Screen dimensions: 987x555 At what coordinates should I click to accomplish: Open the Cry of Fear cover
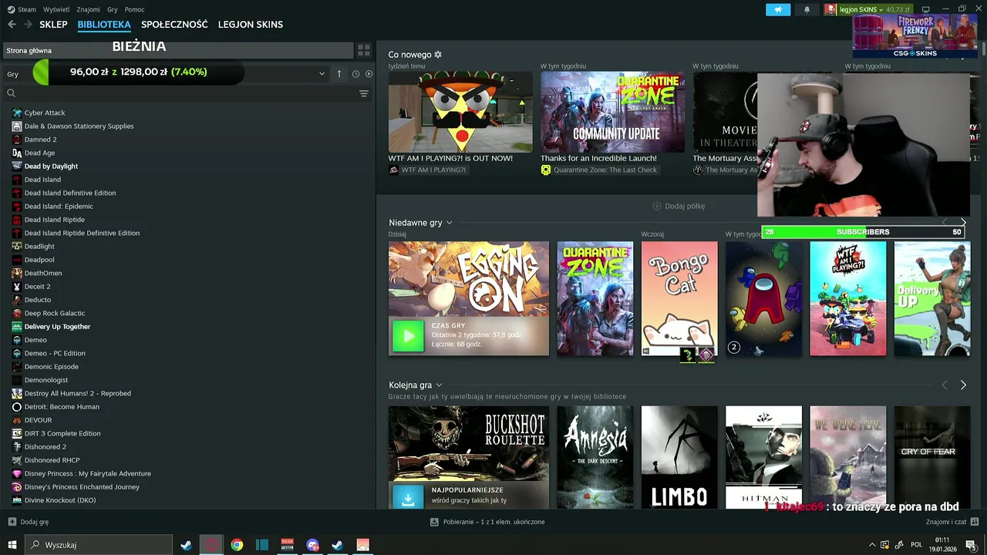932,457
